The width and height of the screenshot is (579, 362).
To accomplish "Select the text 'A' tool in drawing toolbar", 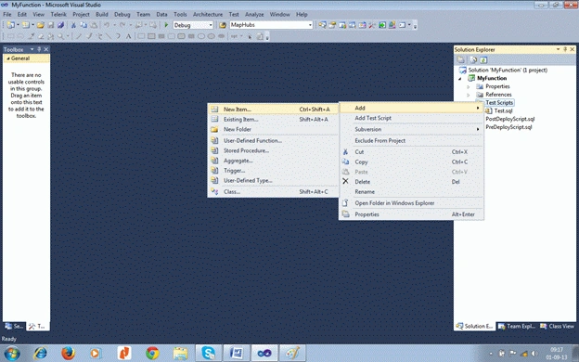I will point(128,36).
